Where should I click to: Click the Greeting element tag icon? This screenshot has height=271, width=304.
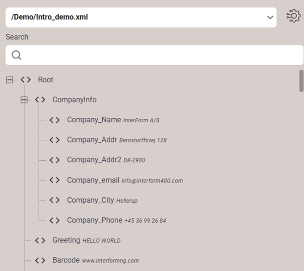40,240
